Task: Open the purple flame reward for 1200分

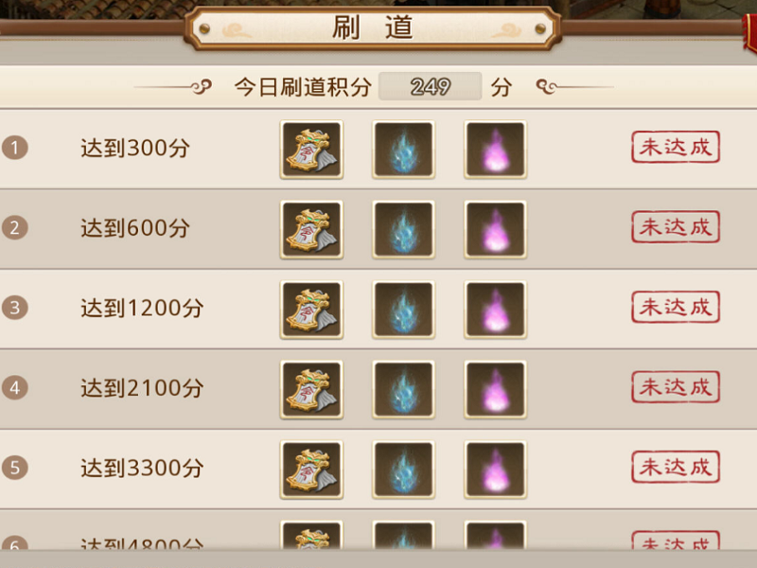Action: (495, 310)
